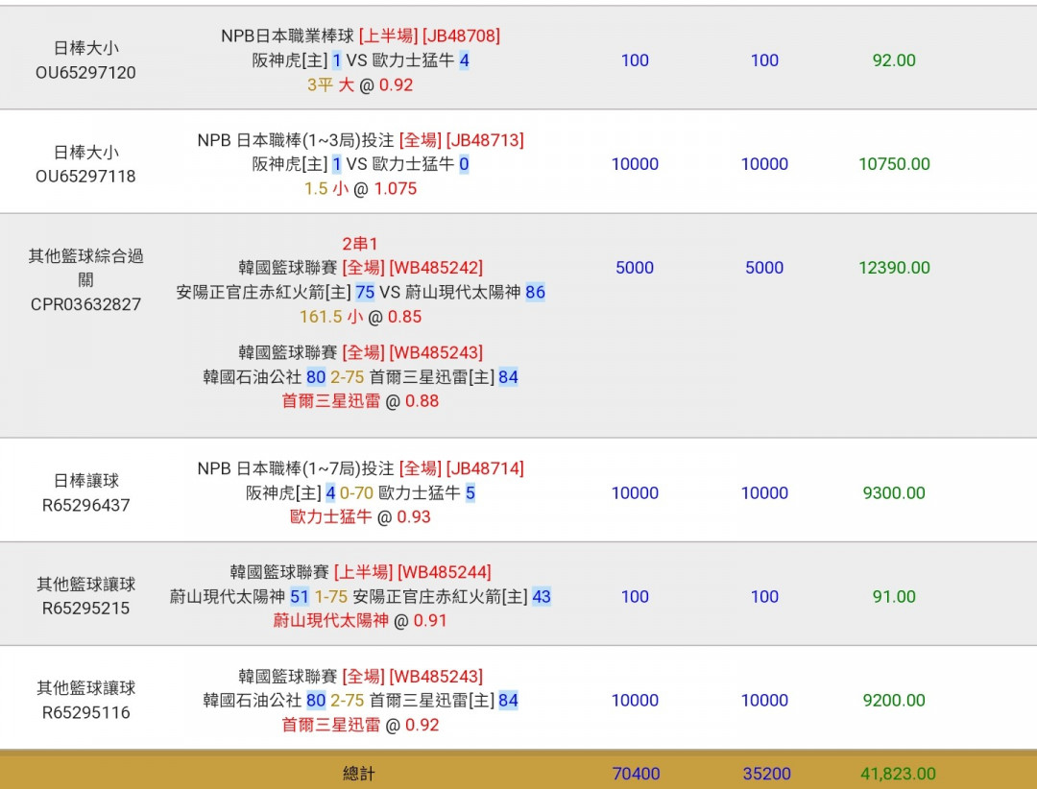Click the handicap 0-70 value
The width and height of the screenshot is (1037, 789).
(356, 492)
